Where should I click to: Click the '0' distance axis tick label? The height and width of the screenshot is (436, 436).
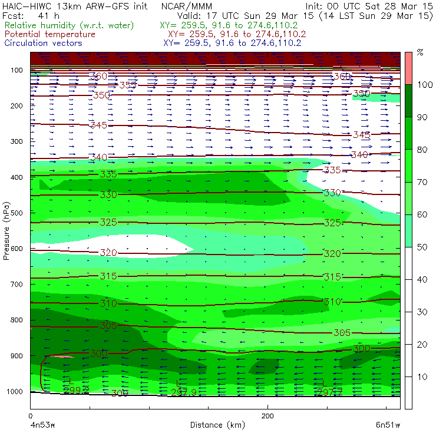click(x=30, y=416)
